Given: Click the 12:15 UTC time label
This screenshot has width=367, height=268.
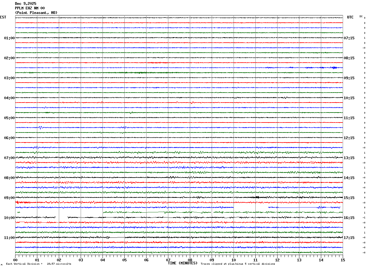Looking at the screenshot, I should (349, 138).
